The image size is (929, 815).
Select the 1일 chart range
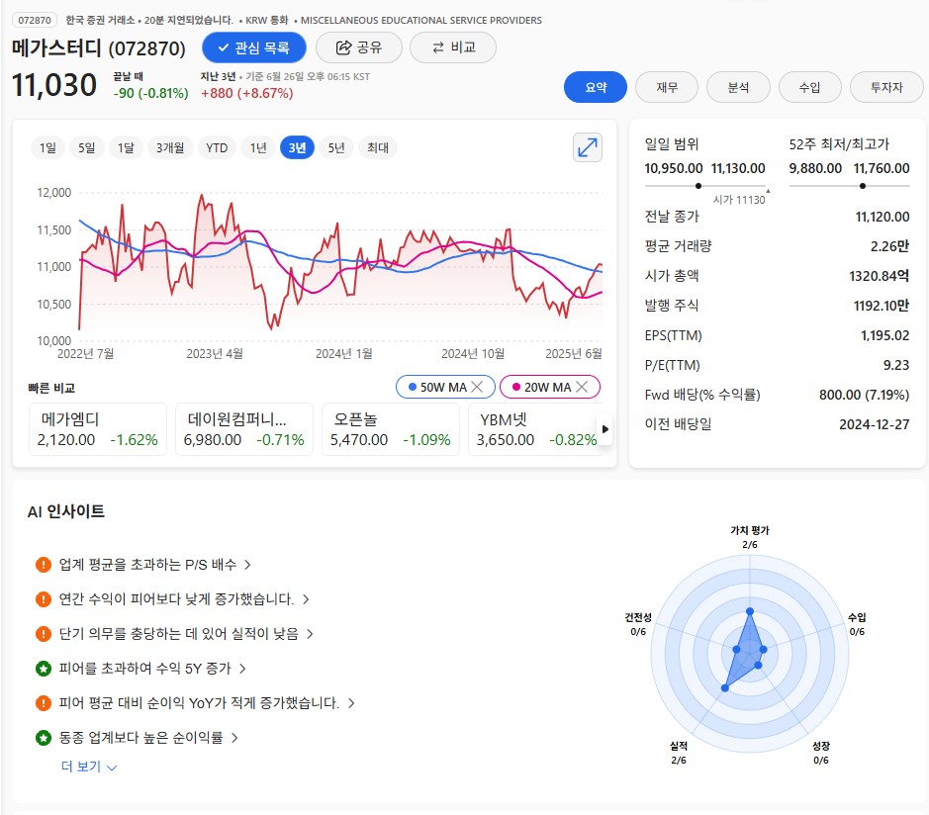pyautogui.click(x=47, y=147)
